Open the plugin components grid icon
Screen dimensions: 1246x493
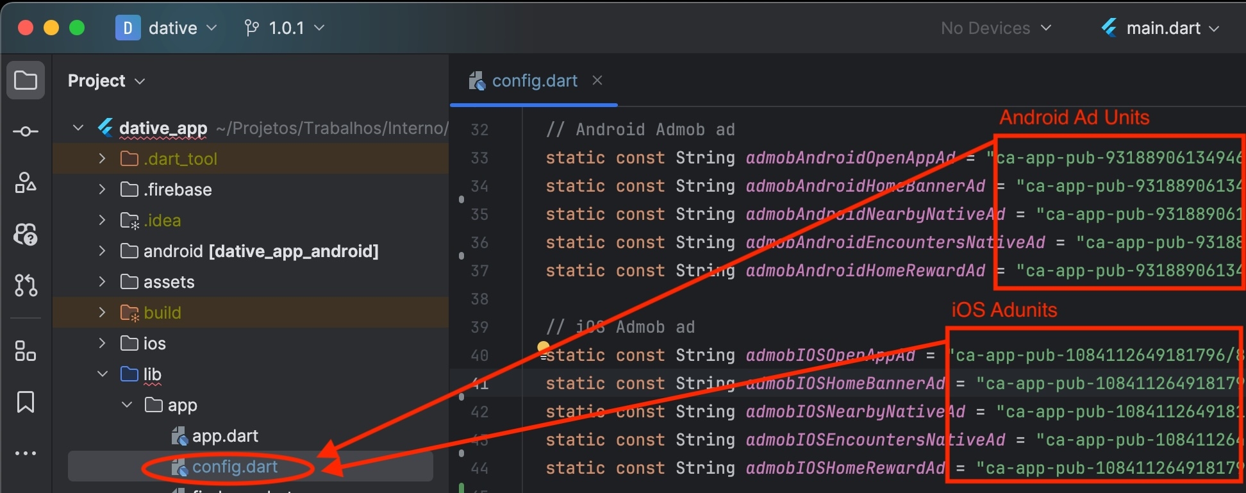click(x=26, y=351)
